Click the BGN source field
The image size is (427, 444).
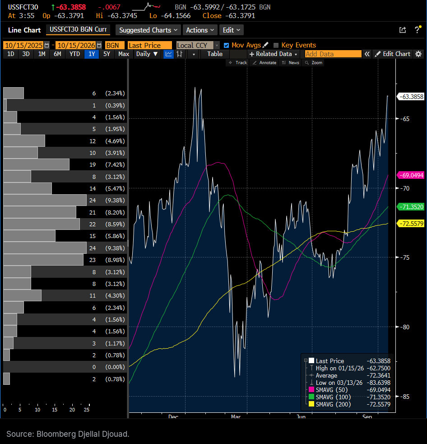tap(115, 45)
